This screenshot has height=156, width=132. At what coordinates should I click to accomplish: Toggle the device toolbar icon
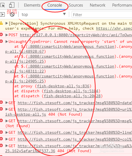tap(12, 5)
